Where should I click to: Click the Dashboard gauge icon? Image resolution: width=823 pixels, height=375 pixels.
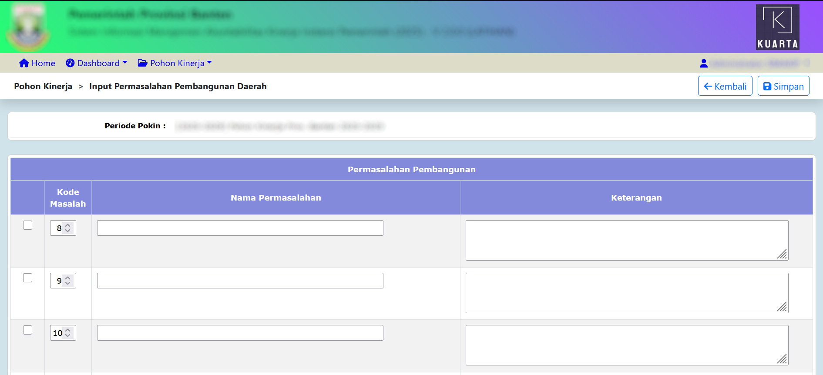point(70,63)
